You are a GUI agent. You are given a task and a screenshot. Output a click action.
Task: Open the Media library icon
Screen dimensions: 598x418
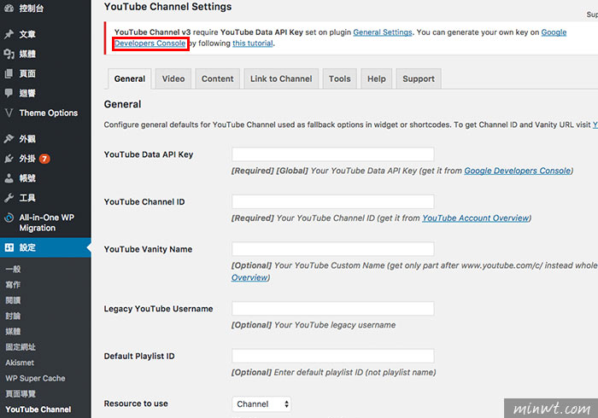[9, 54]
